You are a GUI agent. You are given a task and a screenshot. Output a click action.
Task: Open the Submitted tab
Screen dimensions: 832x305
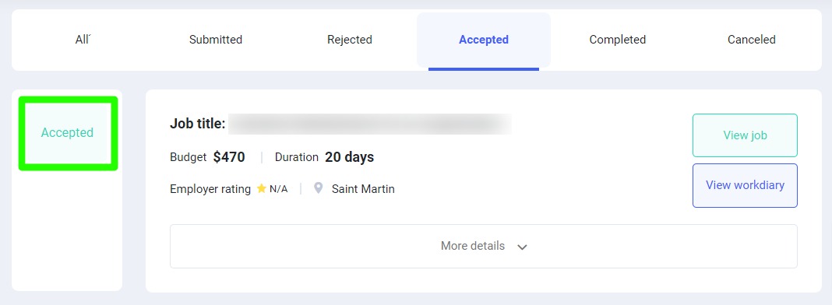(216, 40)
